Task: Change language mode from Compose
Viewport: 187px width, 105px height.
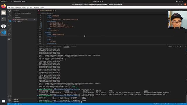Action: pos(177,104)
